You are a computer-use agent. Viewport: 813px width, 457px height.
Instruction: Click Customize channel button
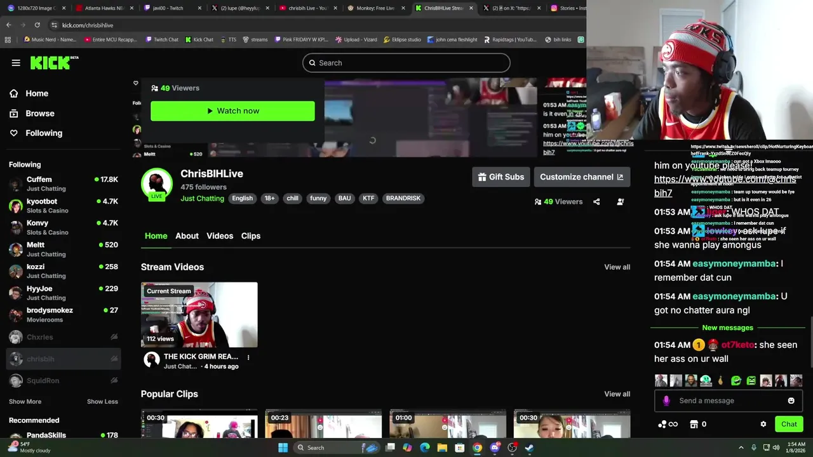[x=582, y=177]
